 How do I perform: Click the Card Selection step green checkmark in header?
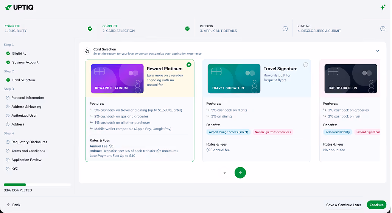point(188,28)
